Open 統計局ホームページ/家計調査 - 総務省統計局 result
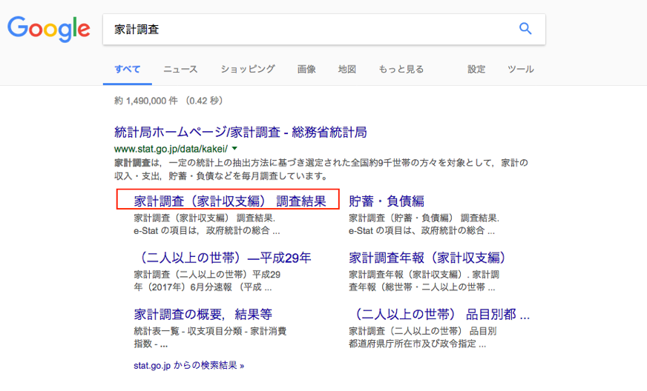The image size is (647, 391). [x=240, y=133]
